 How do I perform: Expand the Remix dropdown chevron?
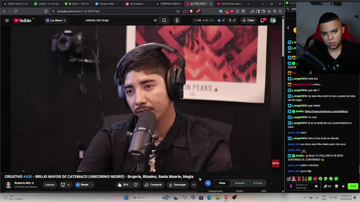coord(92,185)
